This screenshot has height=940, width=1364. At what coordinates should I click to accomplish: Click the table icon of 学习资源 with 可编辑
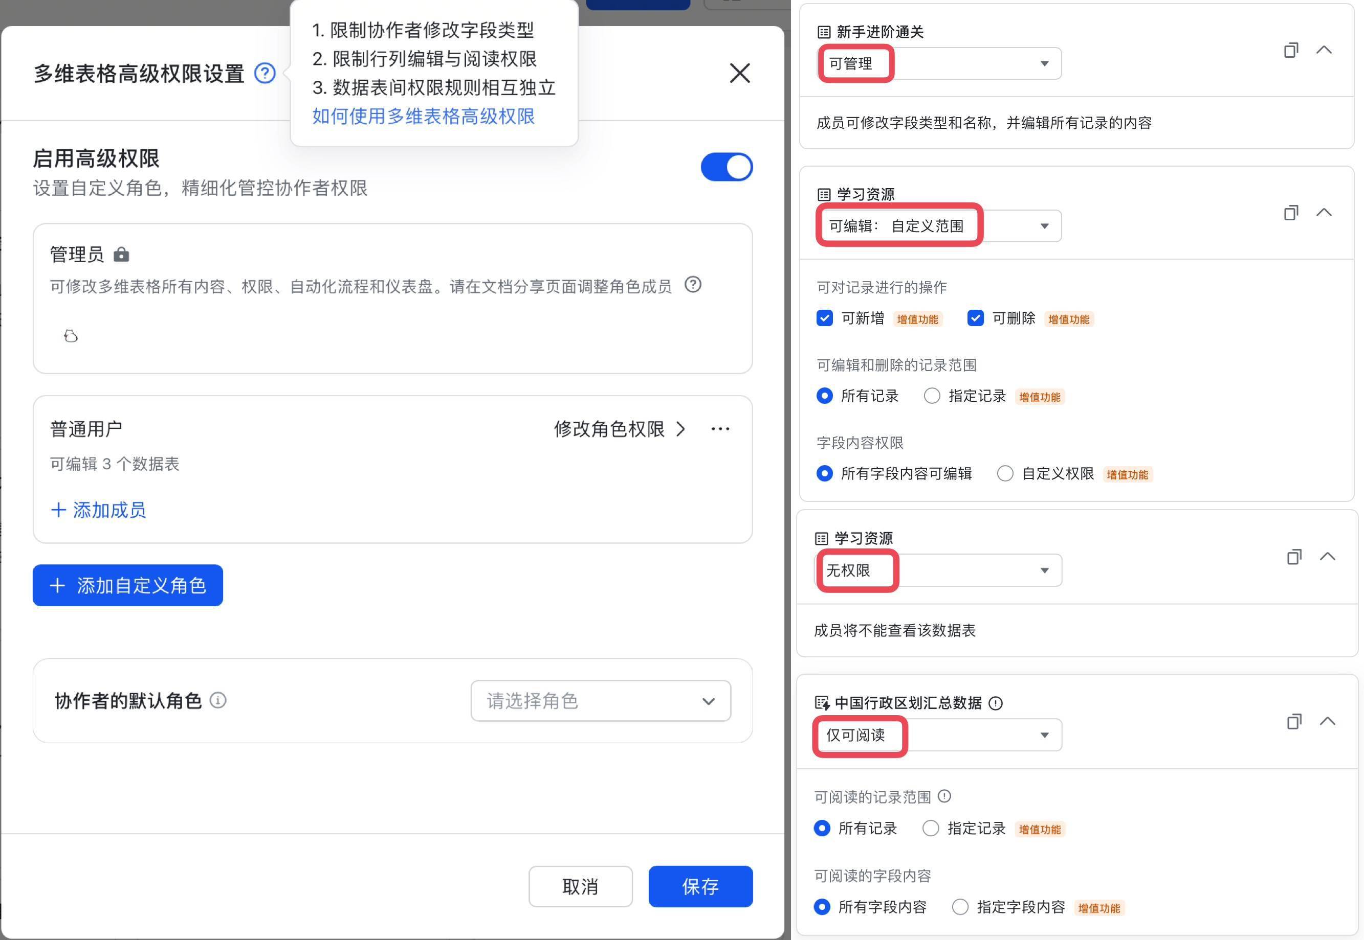pos(824,194)
